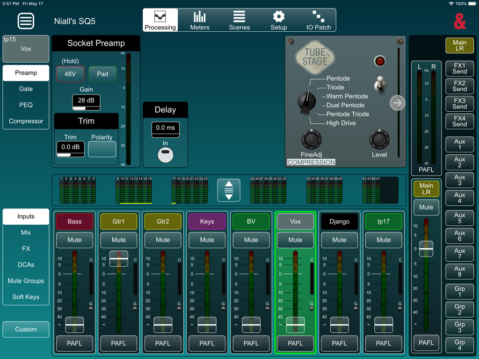Image resolution: width=479 pixels, height=359 pixels.
Task: Open the Ip15 Vox channel selector
Action: pos(26,49)
